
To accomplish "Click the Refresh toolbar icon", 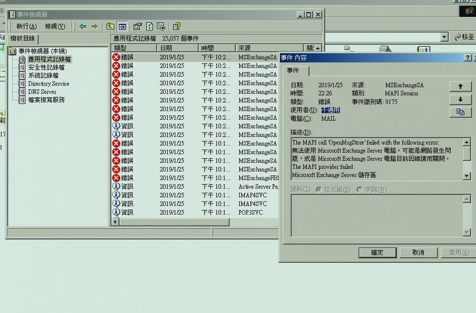I will (149, 26).
